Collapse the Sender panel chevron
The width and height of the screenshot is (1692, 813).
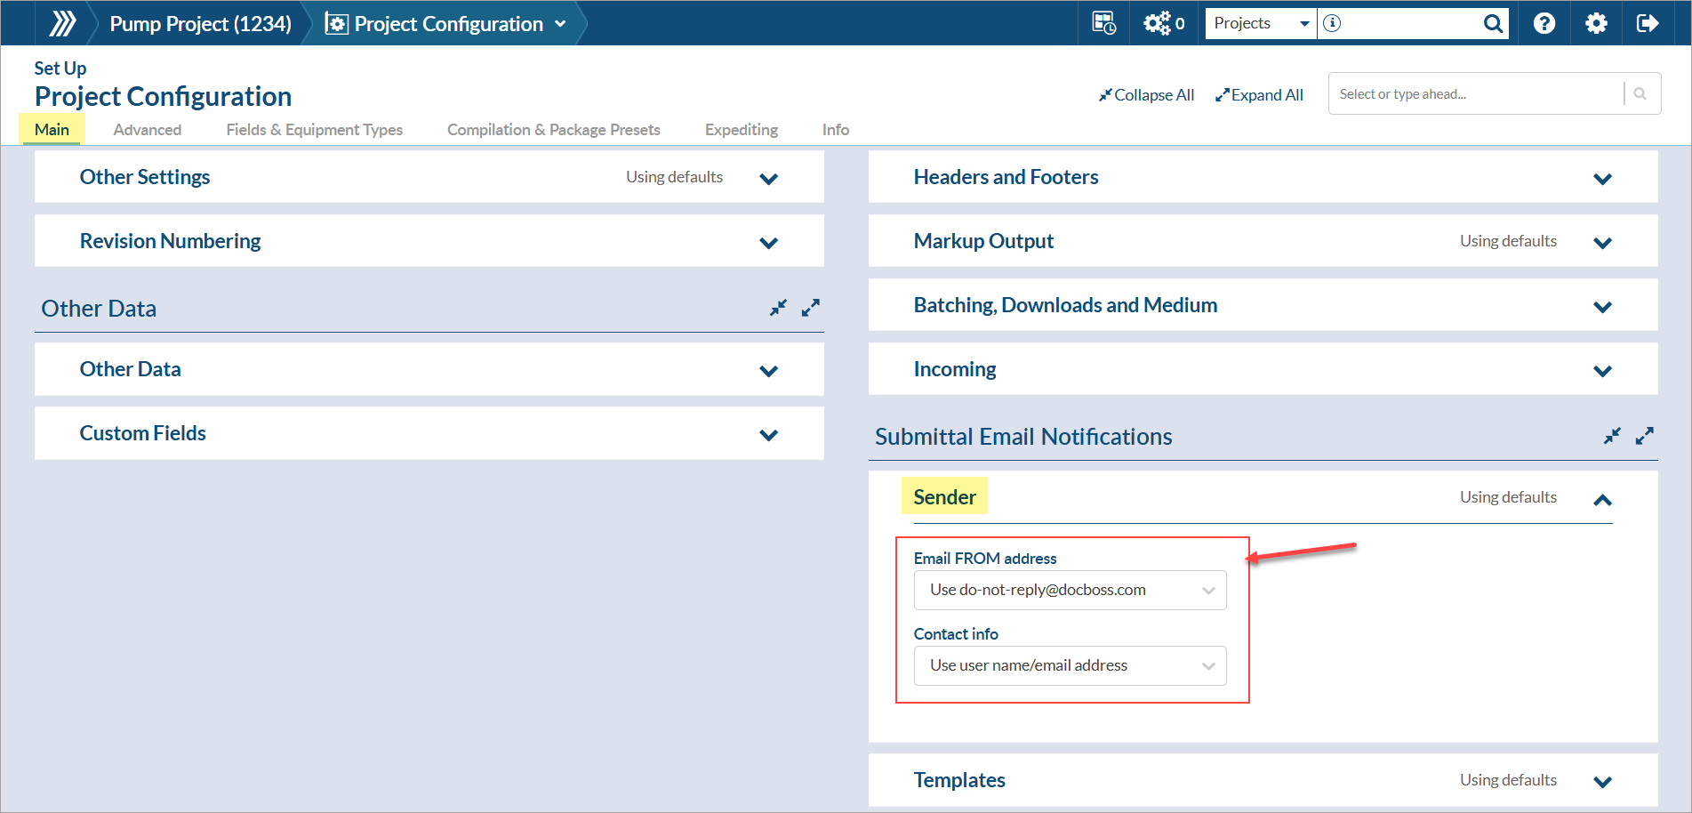(x=1602, y=500)
